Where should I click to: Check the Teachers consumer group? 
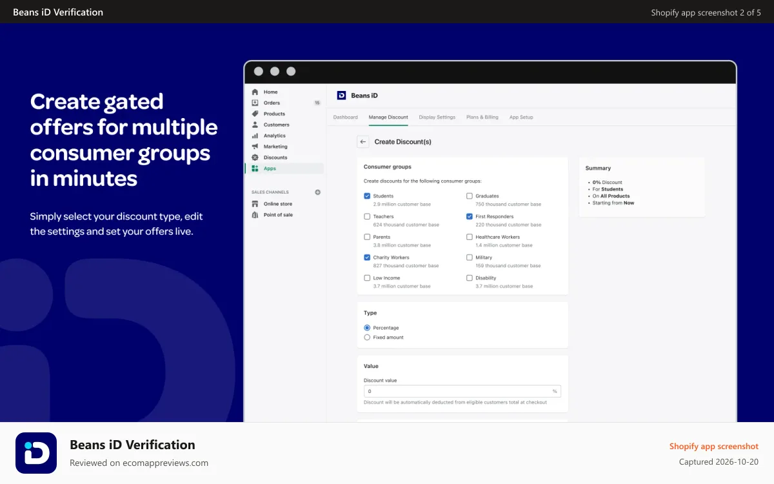367,217
